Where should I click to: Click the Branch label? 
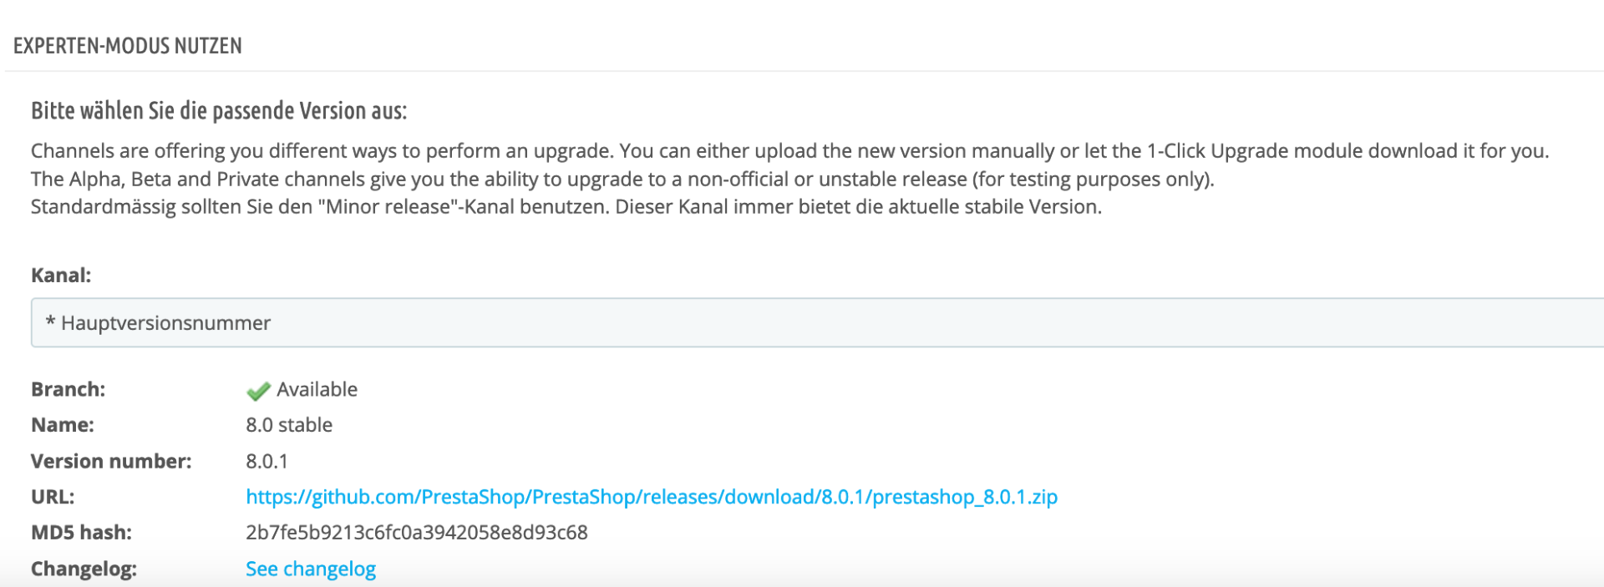[68, 389]
